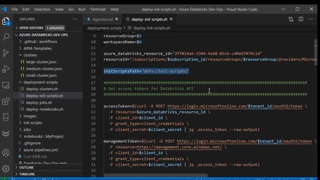The image size is (320, 180).
Task: Split the editor to the right
Action: [301, 19]
